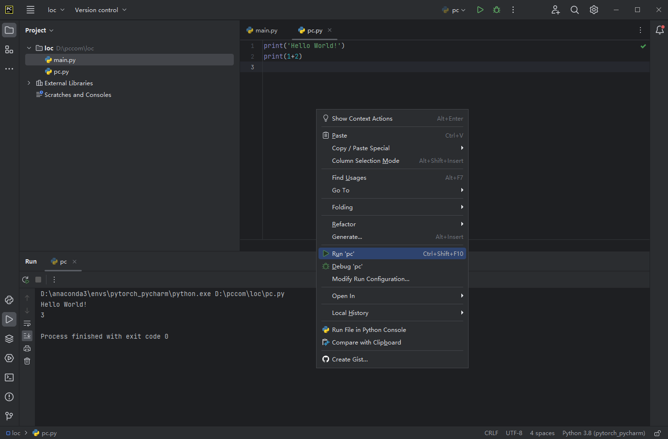
Task: Open Run panel more options
Action: 54,280
